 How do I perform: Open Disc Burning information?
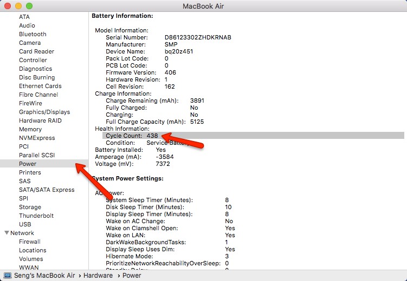click(37, 77)
